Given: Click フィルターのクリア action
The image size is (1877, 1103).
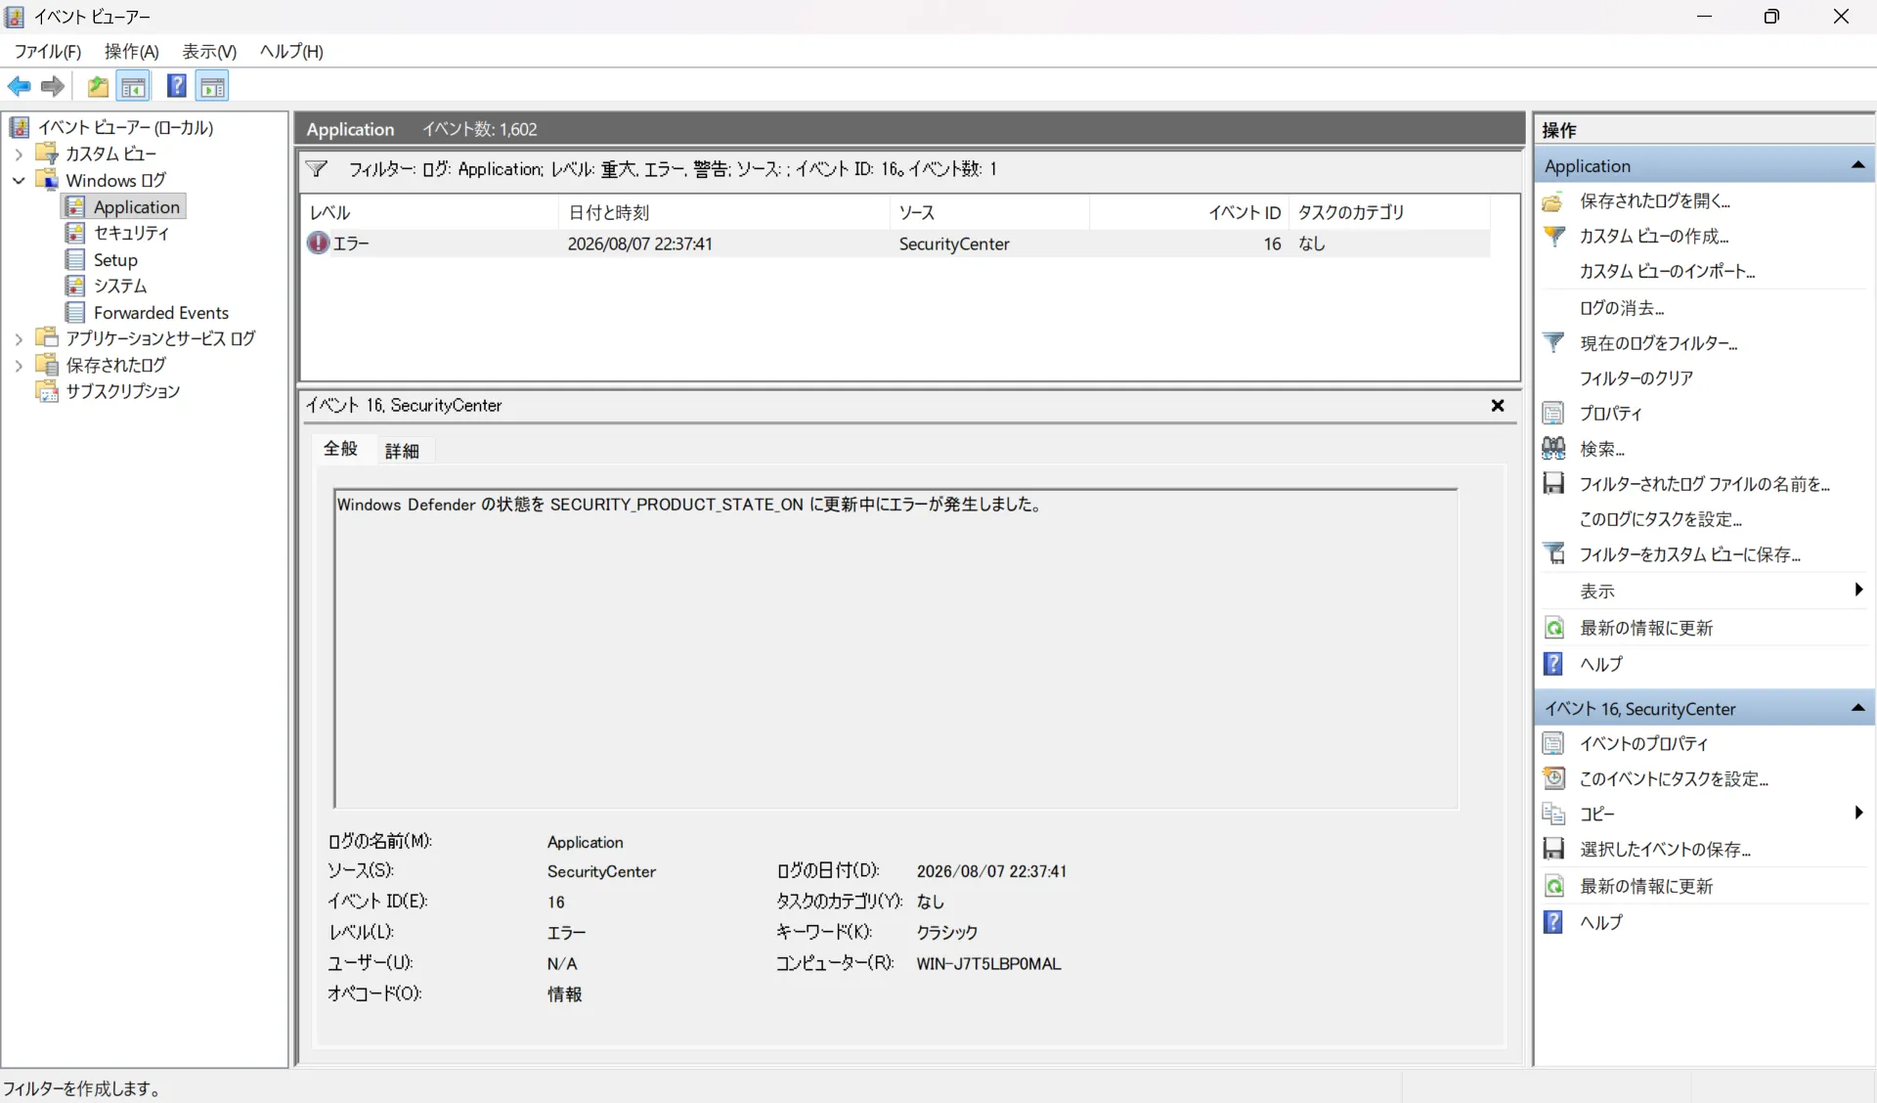Looking at the screenshot, I should [1637, 378].
